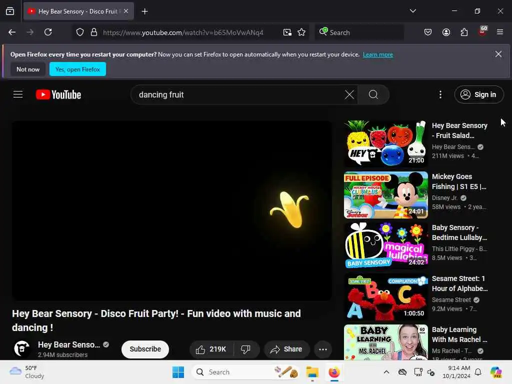
Task: Show hidden system tray icons
Action: (386, 372)
